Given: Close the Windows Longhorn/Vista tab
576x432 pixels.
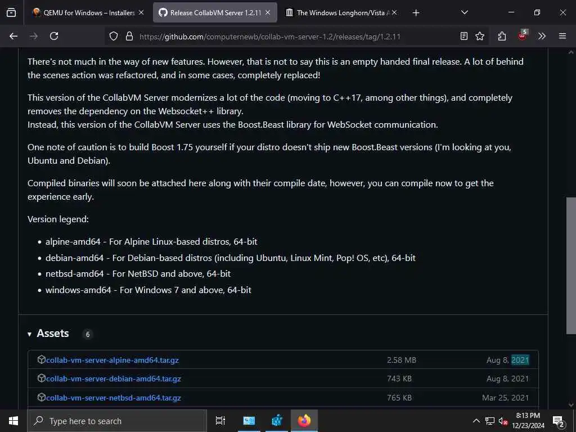Looking at the screenshot, I should 394,12.
